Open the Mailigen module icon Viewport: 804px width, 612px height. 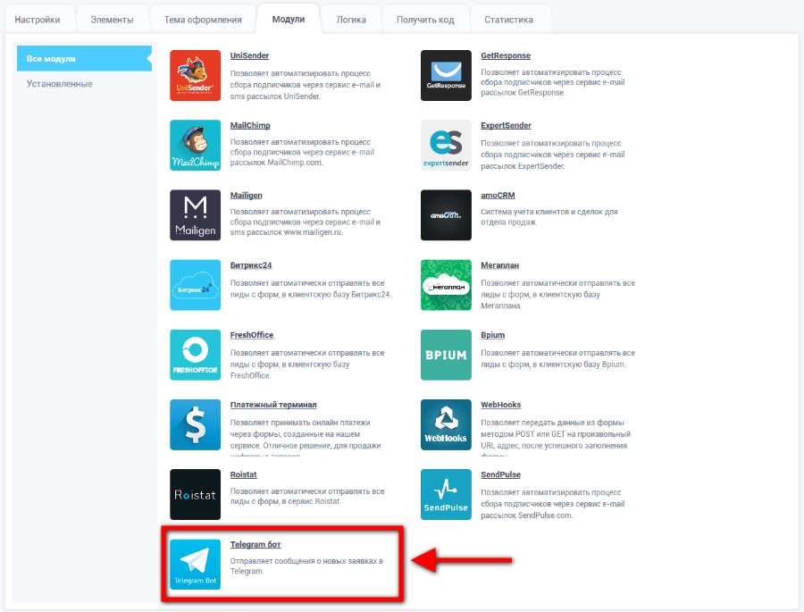(195, 215)
